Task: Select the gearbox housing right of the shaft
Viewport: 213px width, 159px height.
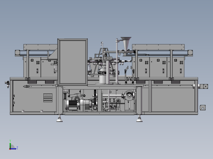Action: pos(129,95)
